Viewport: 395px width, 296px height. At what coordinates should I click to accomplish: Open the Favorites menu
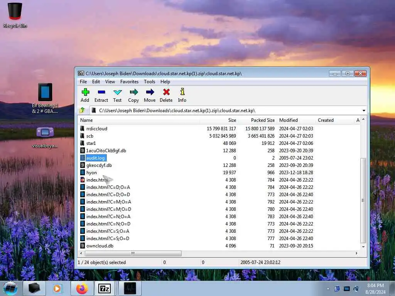[130, 82]
